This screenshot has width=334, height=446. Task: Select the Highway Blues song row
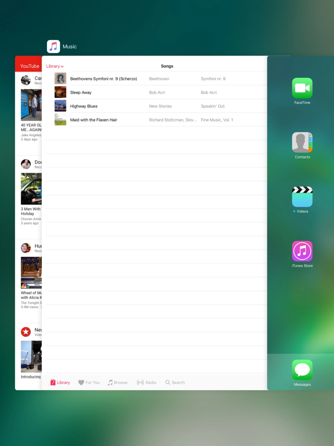pos(111,106)
